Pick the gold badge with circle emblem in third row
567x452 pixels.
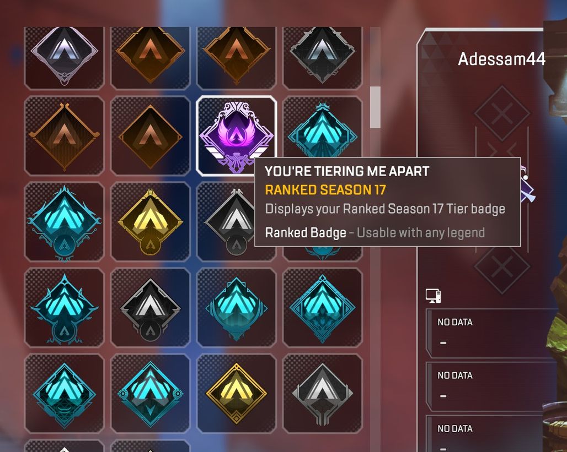coord(150,221)
